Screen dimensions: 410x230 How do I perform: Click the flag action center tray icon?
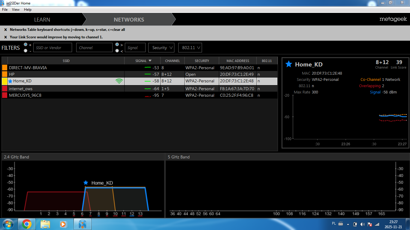370,224
